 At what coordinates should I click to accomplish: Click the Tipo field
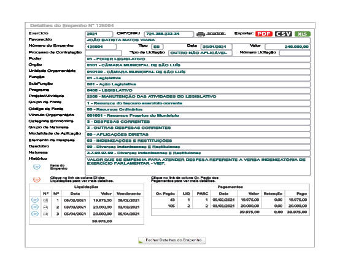(x=157, y=47)
